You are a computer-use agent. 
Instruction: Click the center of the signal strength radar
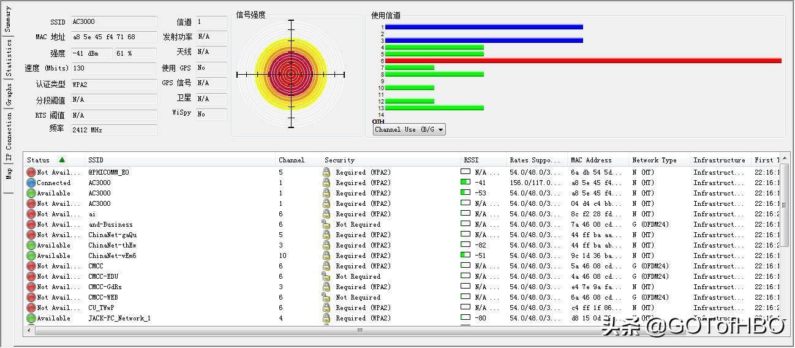(x=291, y=74)
